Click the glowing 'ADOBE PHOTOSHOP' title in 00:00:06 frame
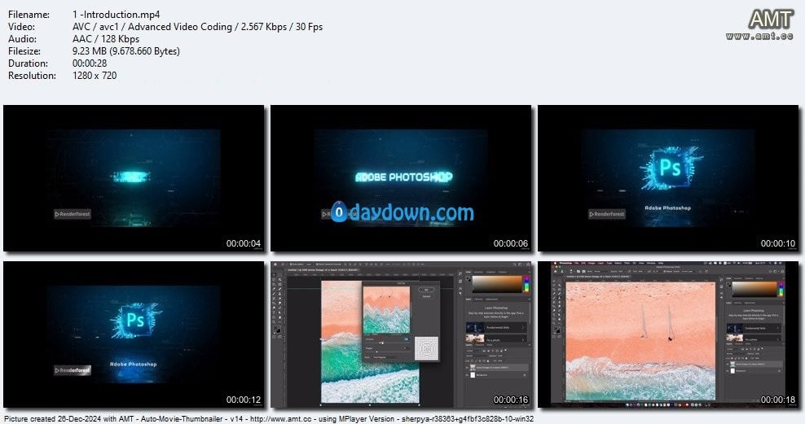The image size is (805, 424). tap(404, 177)
